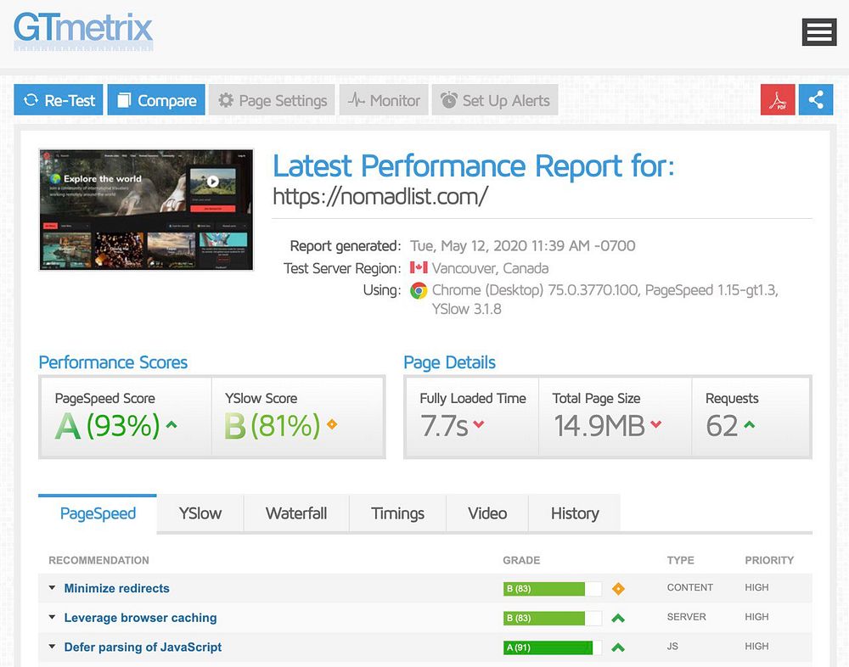Click the 62 requests value
This screenshot has height=667, width=849.
[x=722, y=425]
